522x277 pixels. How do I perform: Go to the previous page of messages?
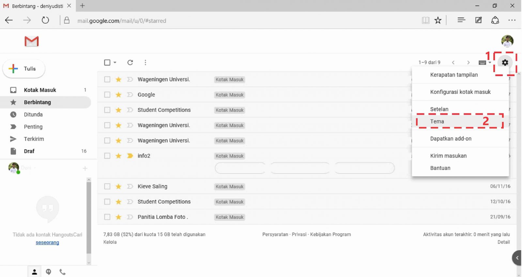453,62
